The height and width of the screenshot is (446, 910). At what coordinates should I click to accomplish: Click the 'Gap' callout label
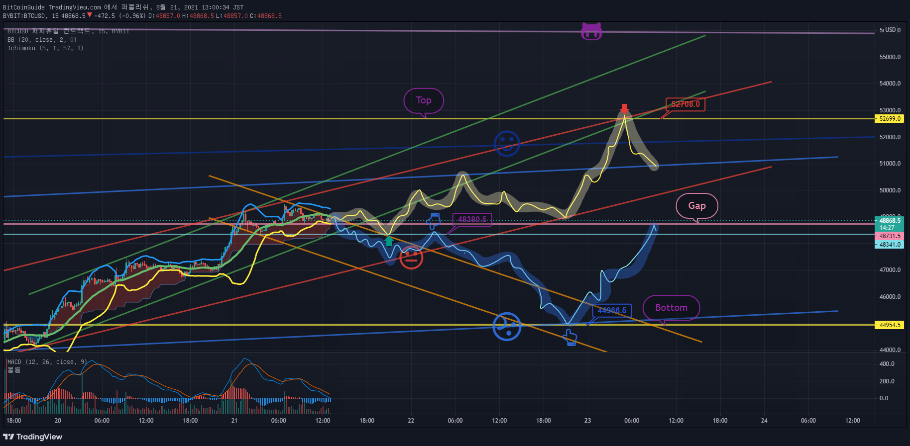697,206
